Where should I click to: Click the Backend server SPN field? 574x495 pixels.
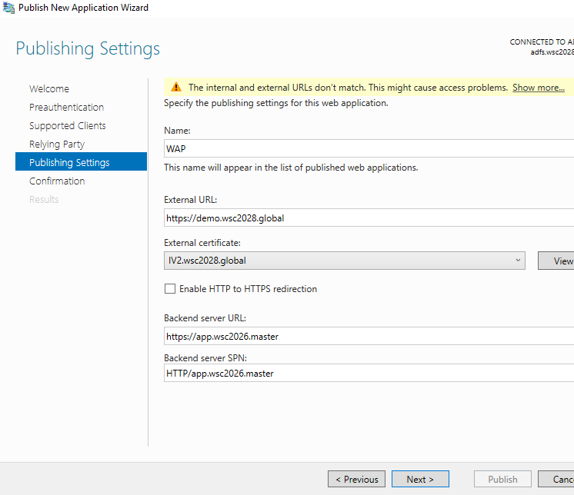click(369, 373)
